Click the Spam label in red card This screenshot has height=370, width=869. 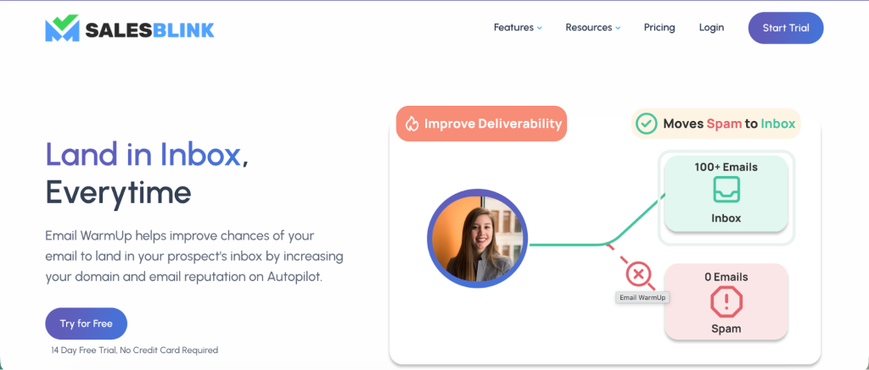pos(726,329)
